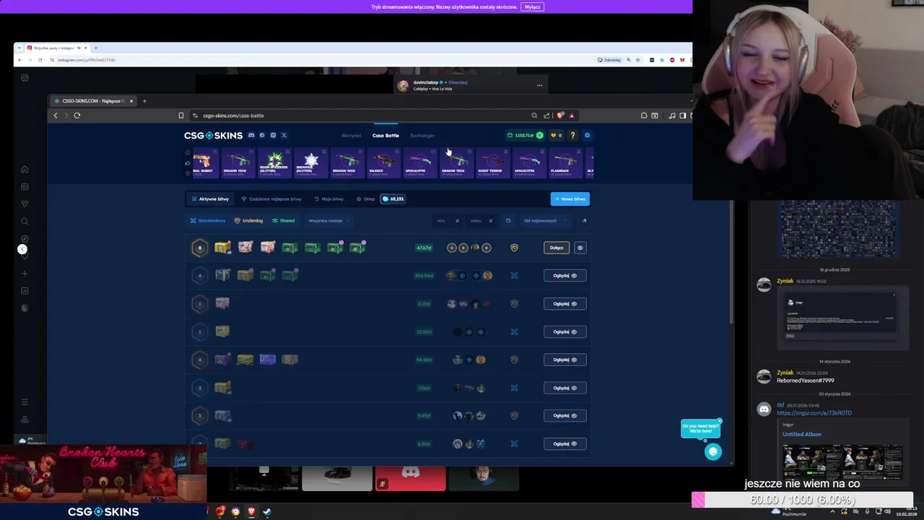
Task: Click the case icon filter next to maks field
Action: (508, 220)
